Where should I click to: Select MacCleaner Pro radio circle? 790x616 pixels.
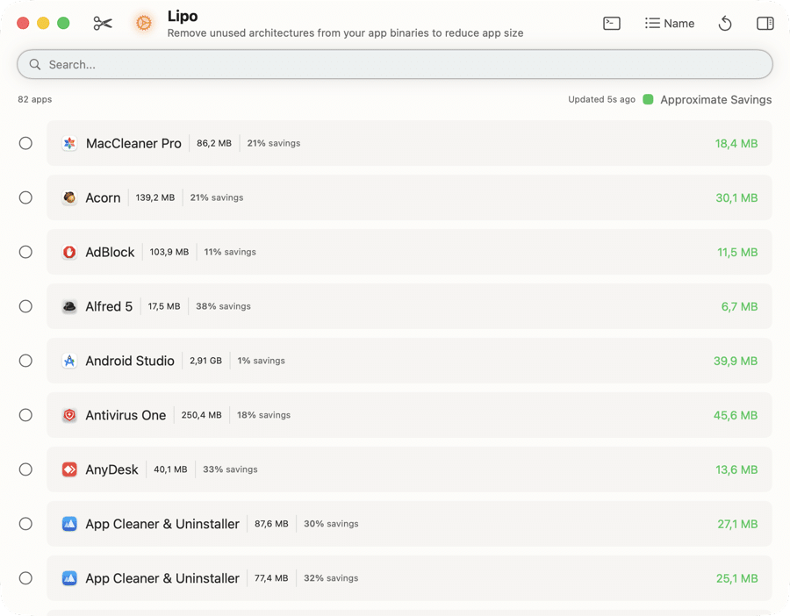(25, 143)
